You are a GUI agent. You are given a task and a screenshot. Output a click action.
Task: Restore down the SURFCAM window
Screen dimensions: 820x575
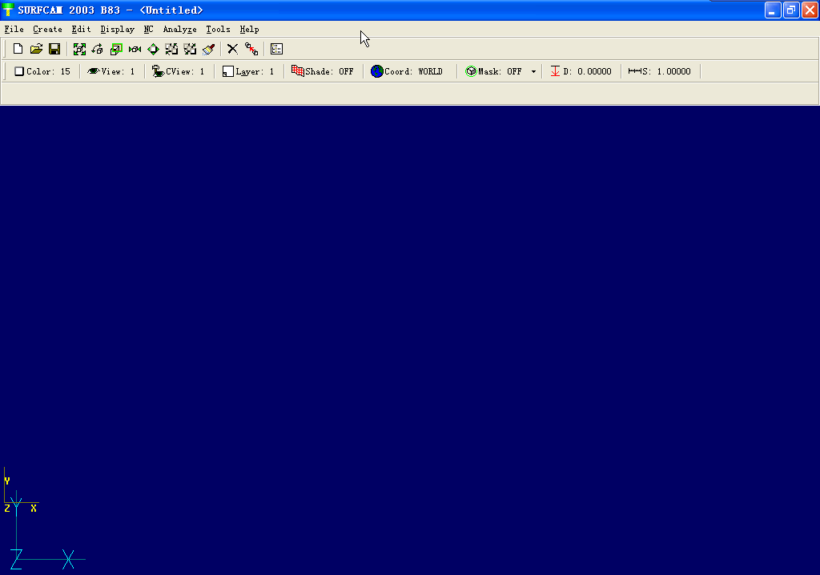point(791,10)
